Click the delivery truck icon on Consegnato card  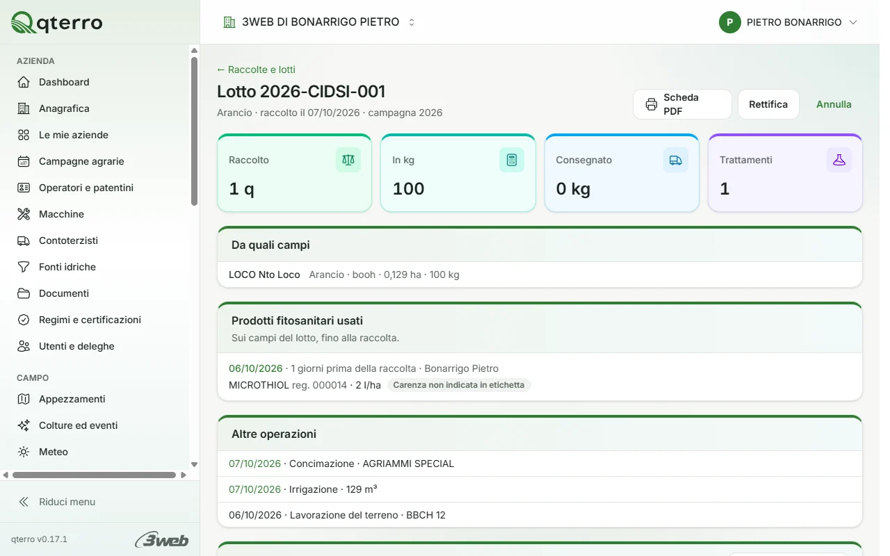tap(676, 160)
